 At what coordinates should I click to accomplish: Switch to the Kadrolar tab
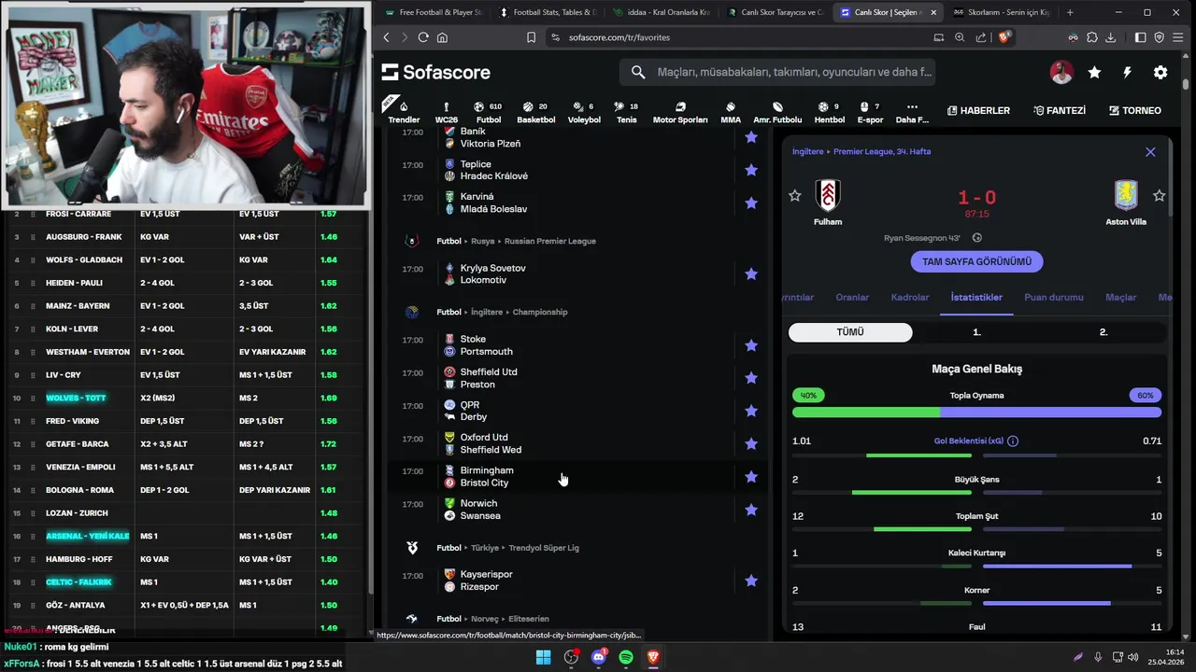point(910,297)
